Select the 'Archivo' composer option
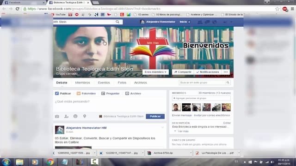296x166 pixels. [x=133, y=94]
